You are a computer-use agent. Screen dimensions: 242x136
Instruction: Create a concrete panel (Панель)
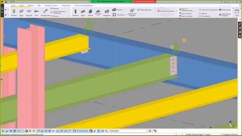point(90,12)
